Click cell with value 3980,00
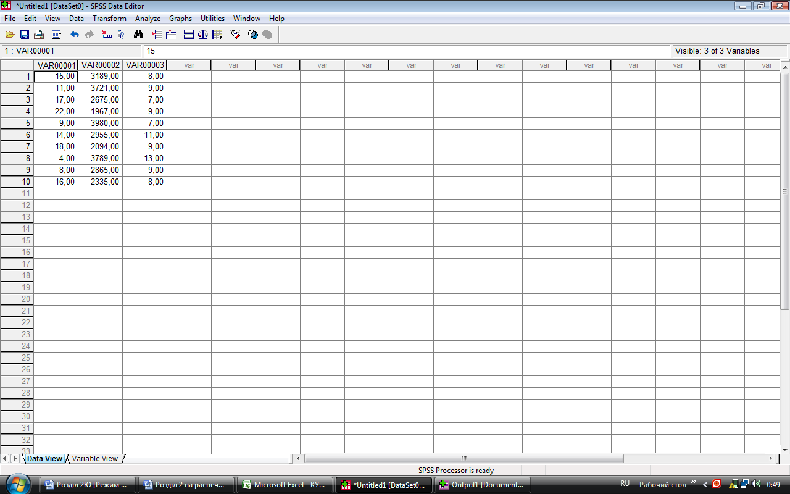This screenshot has height=494, width=790. pyautogui.click(x=101, y=123)
